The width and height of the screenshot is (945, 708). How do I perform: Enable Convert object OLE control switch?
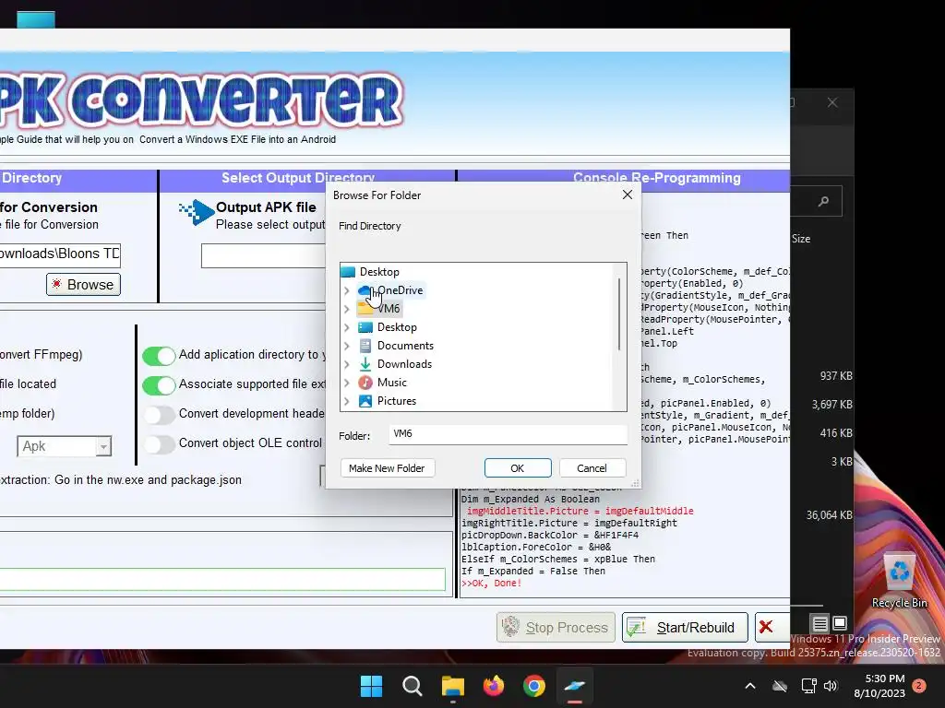(x=159, y=444)
